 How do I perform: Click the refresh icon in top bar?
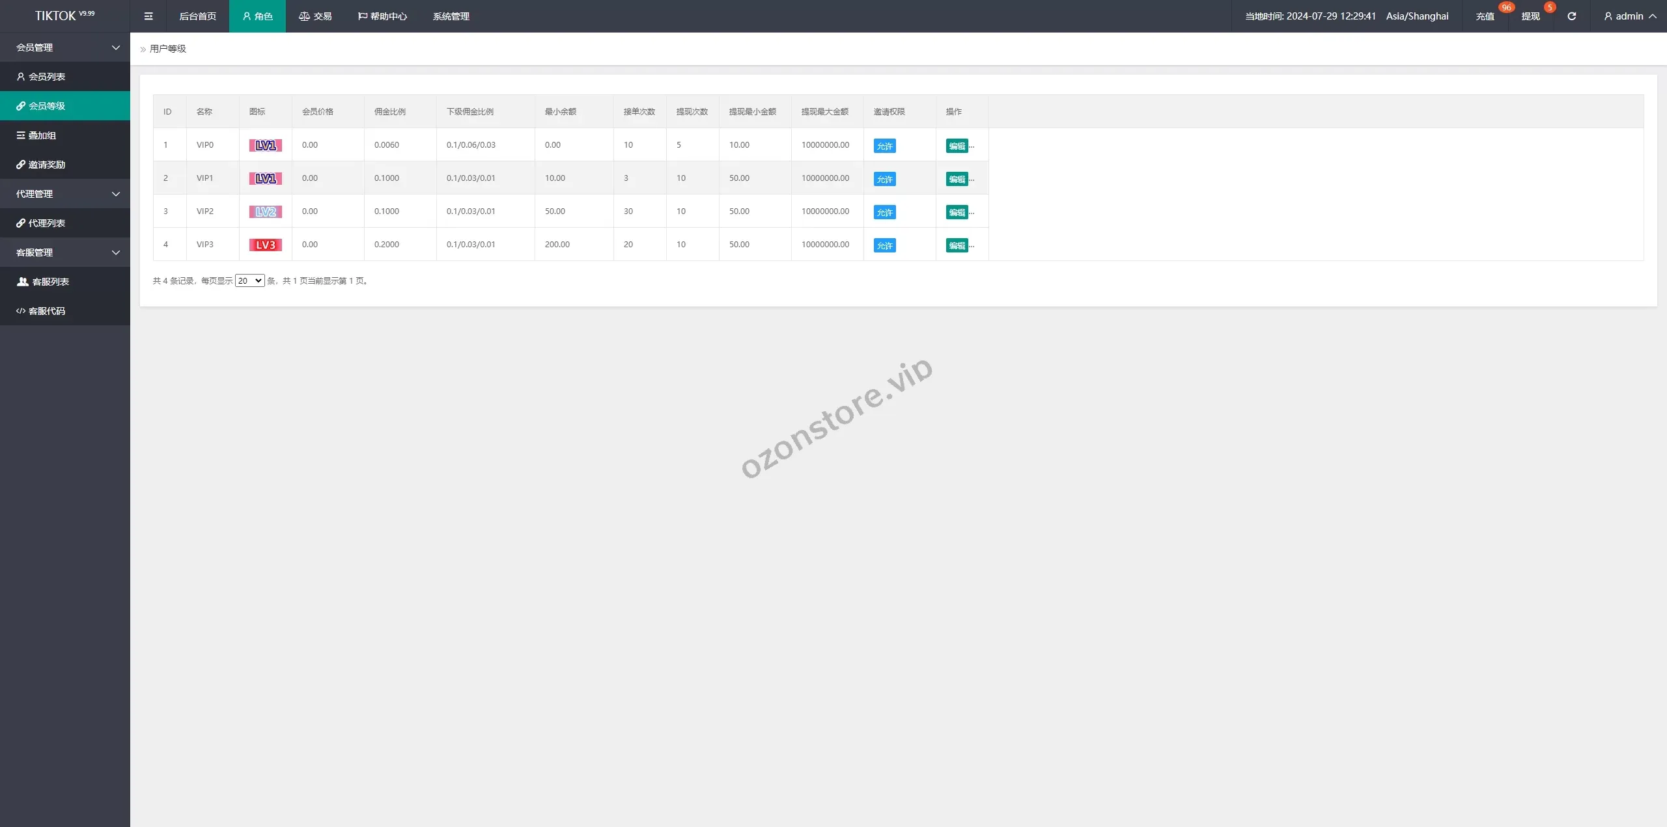click(x=1571, y=16)
